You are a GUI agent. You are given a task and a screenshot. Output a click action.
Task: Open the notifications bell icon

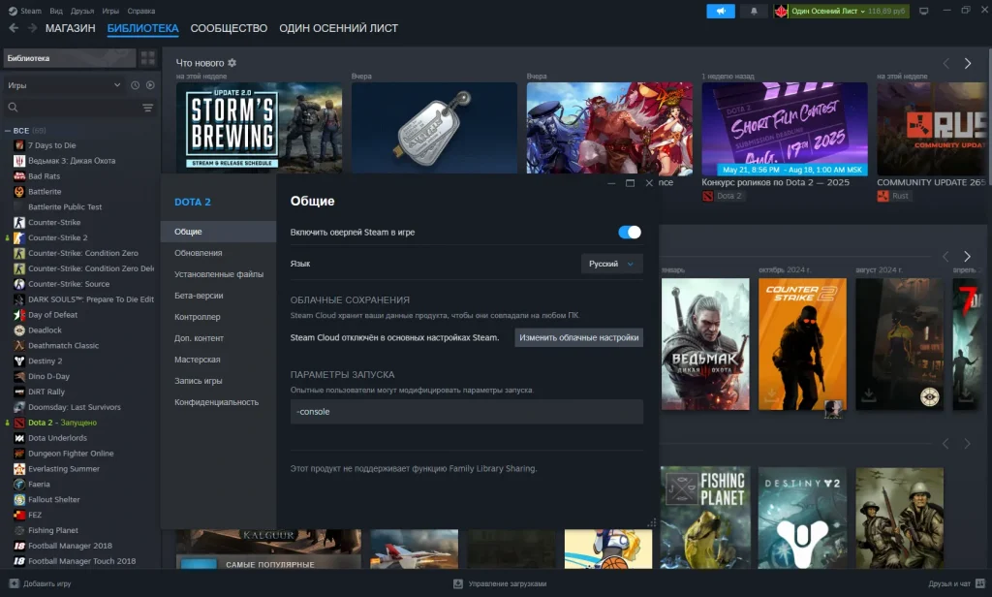click(754, 11)
